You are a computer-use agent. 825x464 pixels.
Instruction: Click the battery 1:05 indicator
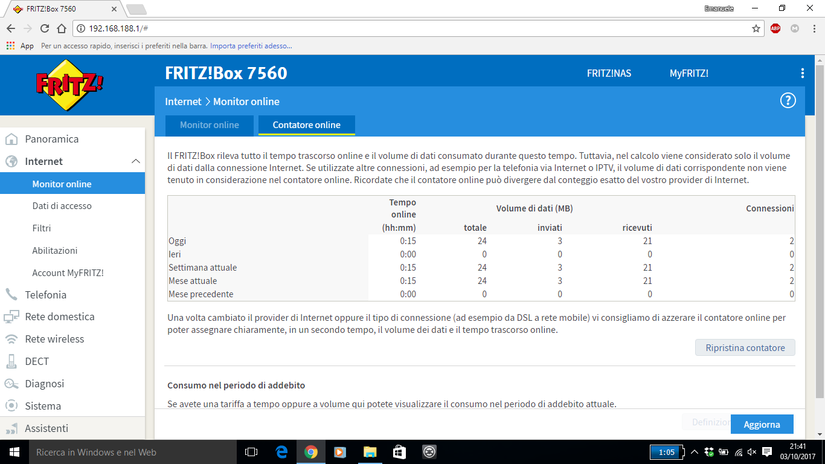pos(666,452)
